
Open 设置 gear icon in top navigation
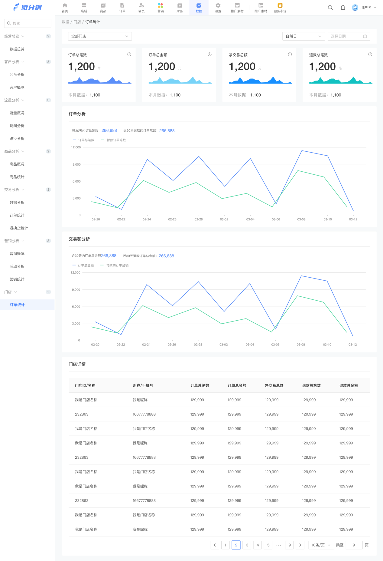pos(218,5)
